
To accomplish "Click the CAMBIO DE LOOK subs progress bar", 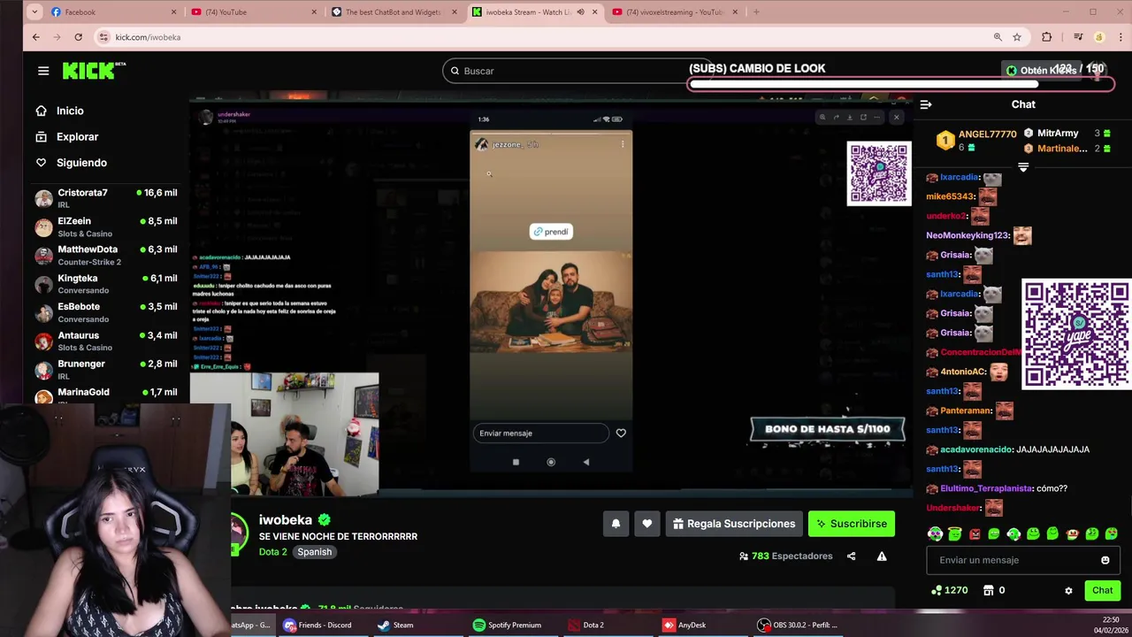I will pos(900,85).
